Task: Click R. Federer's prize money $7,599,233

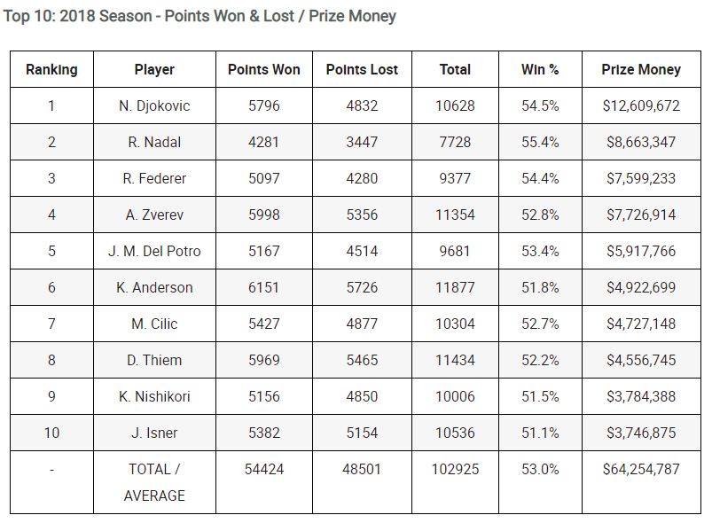Action: [x=641, y=178]
